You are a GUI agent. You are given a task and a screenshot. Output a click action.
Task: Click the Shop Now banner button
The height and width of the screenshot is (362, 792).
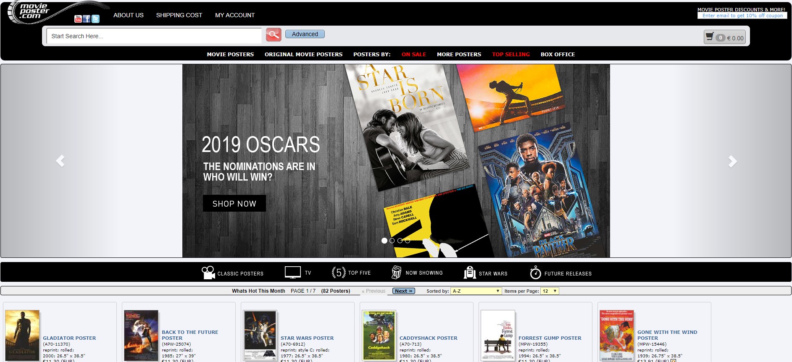234,203
